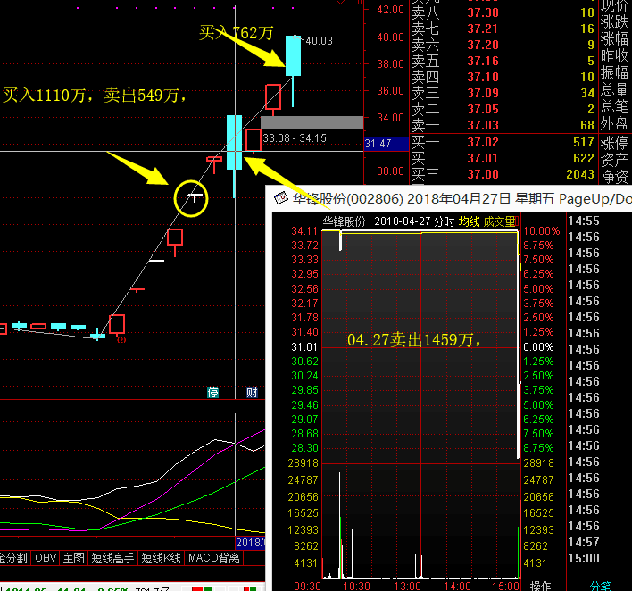Switch to the OBV indicator tab
632x591 pixels.
coord(46,558)
